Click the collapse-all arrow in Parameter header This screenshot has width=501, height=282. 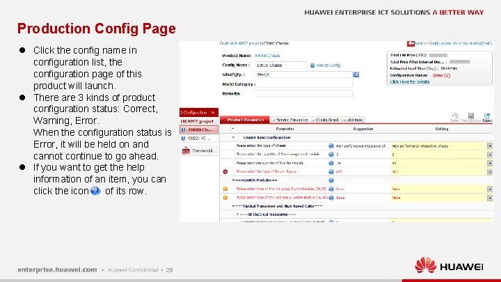point(232,129)
